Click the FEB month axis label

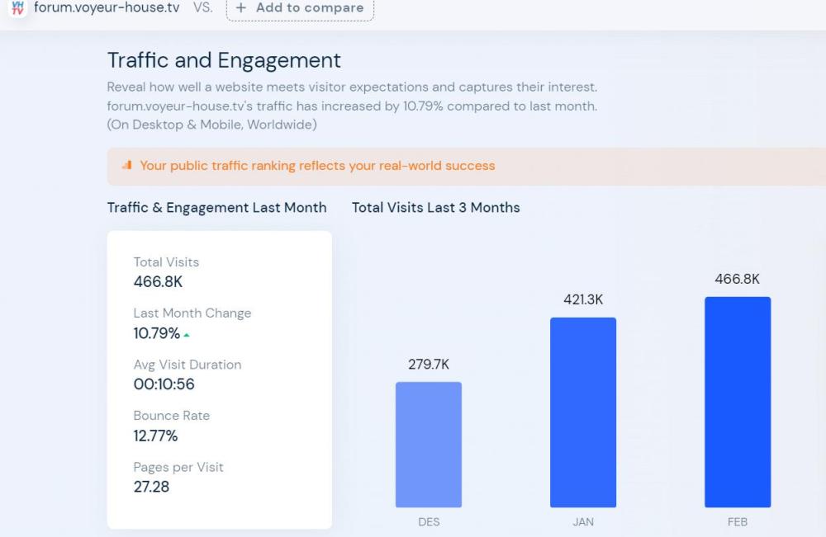737,521
